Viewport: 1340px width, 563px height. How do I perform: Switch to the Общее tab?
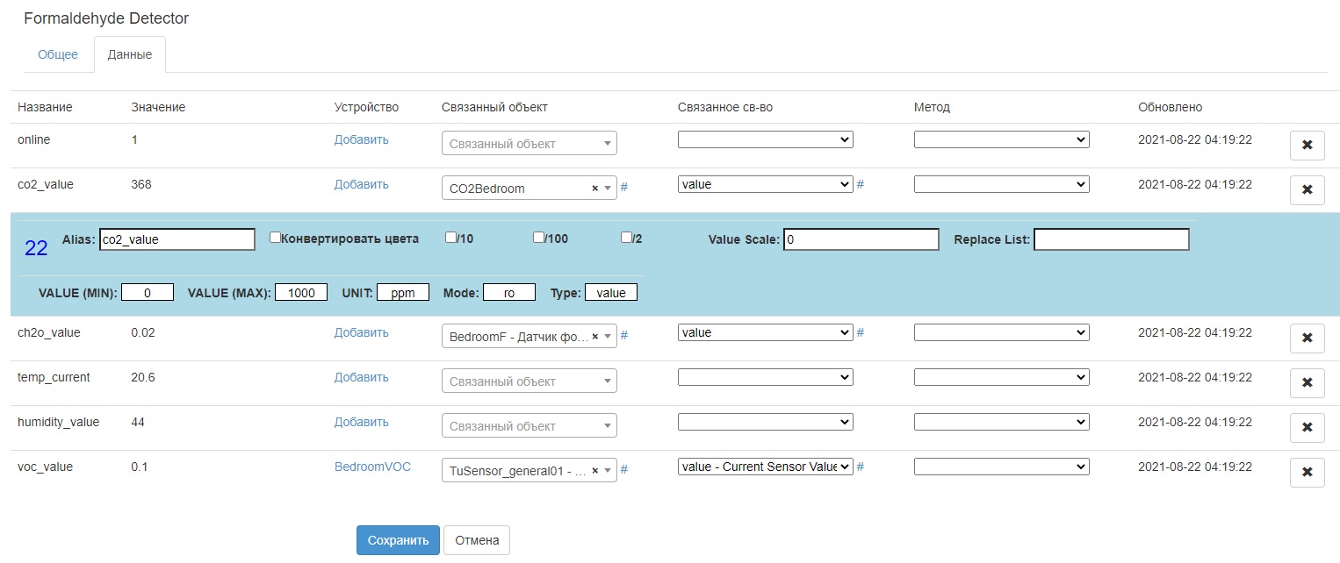58,54
